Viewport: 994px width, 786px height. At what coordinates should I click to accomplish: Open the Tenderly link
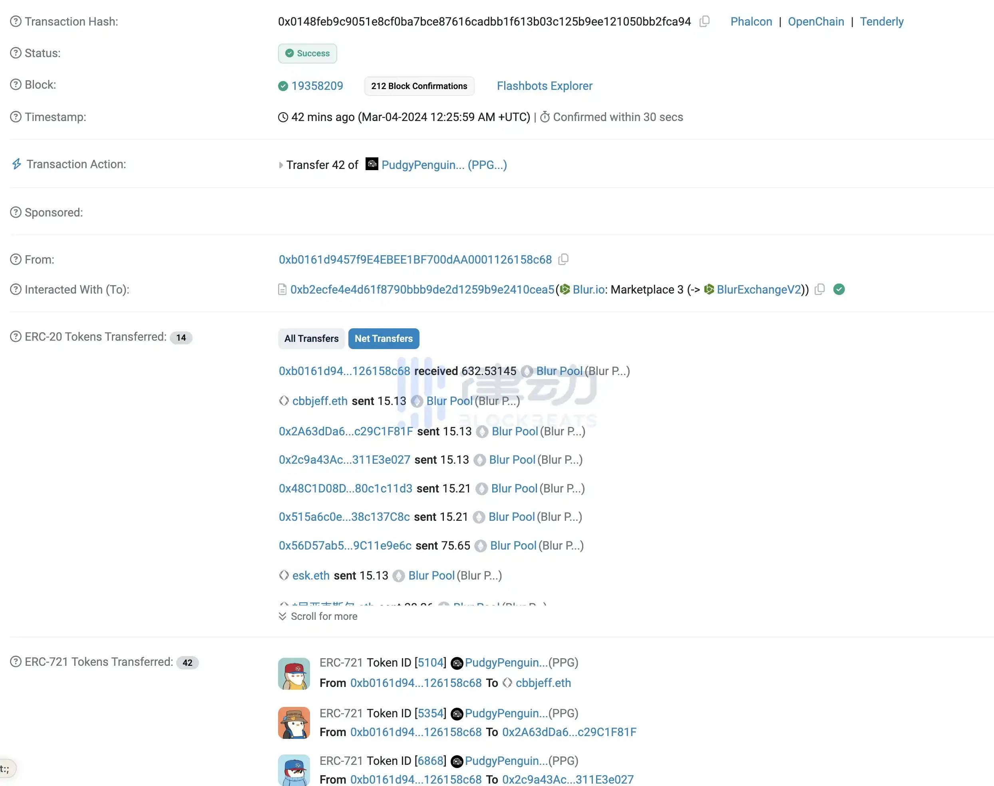coord(881,22)
